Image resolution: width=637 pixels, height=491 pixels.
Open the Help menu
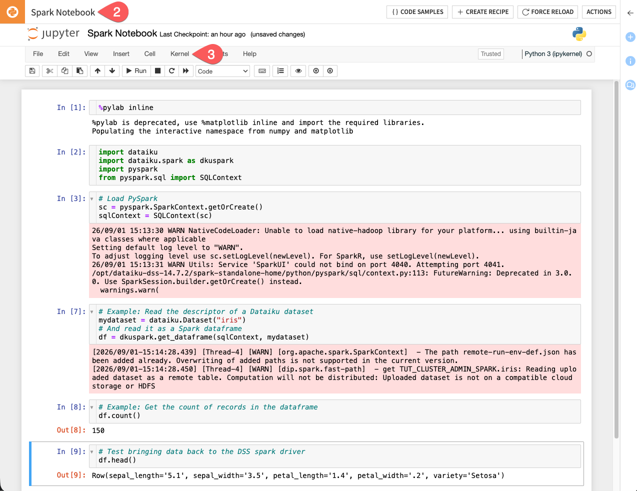tap(249, 54)
